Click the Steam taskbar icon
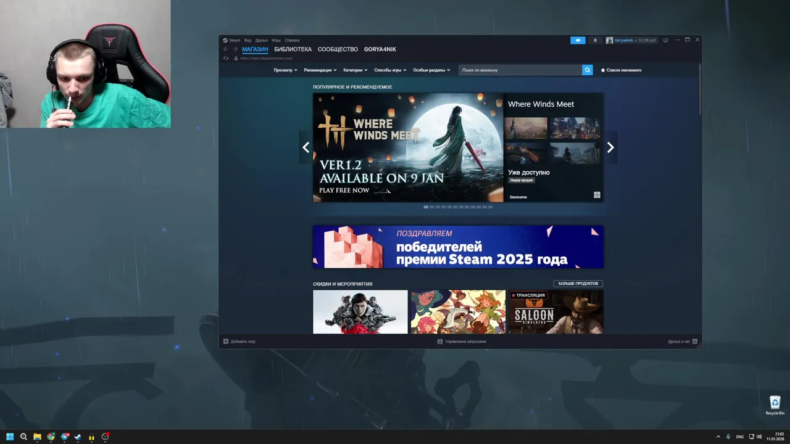The image size is (790, 444). (x=78, y=437)
